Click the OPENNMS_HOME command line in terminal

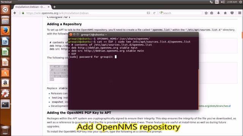pyautogui.click(x=109, y=39)
